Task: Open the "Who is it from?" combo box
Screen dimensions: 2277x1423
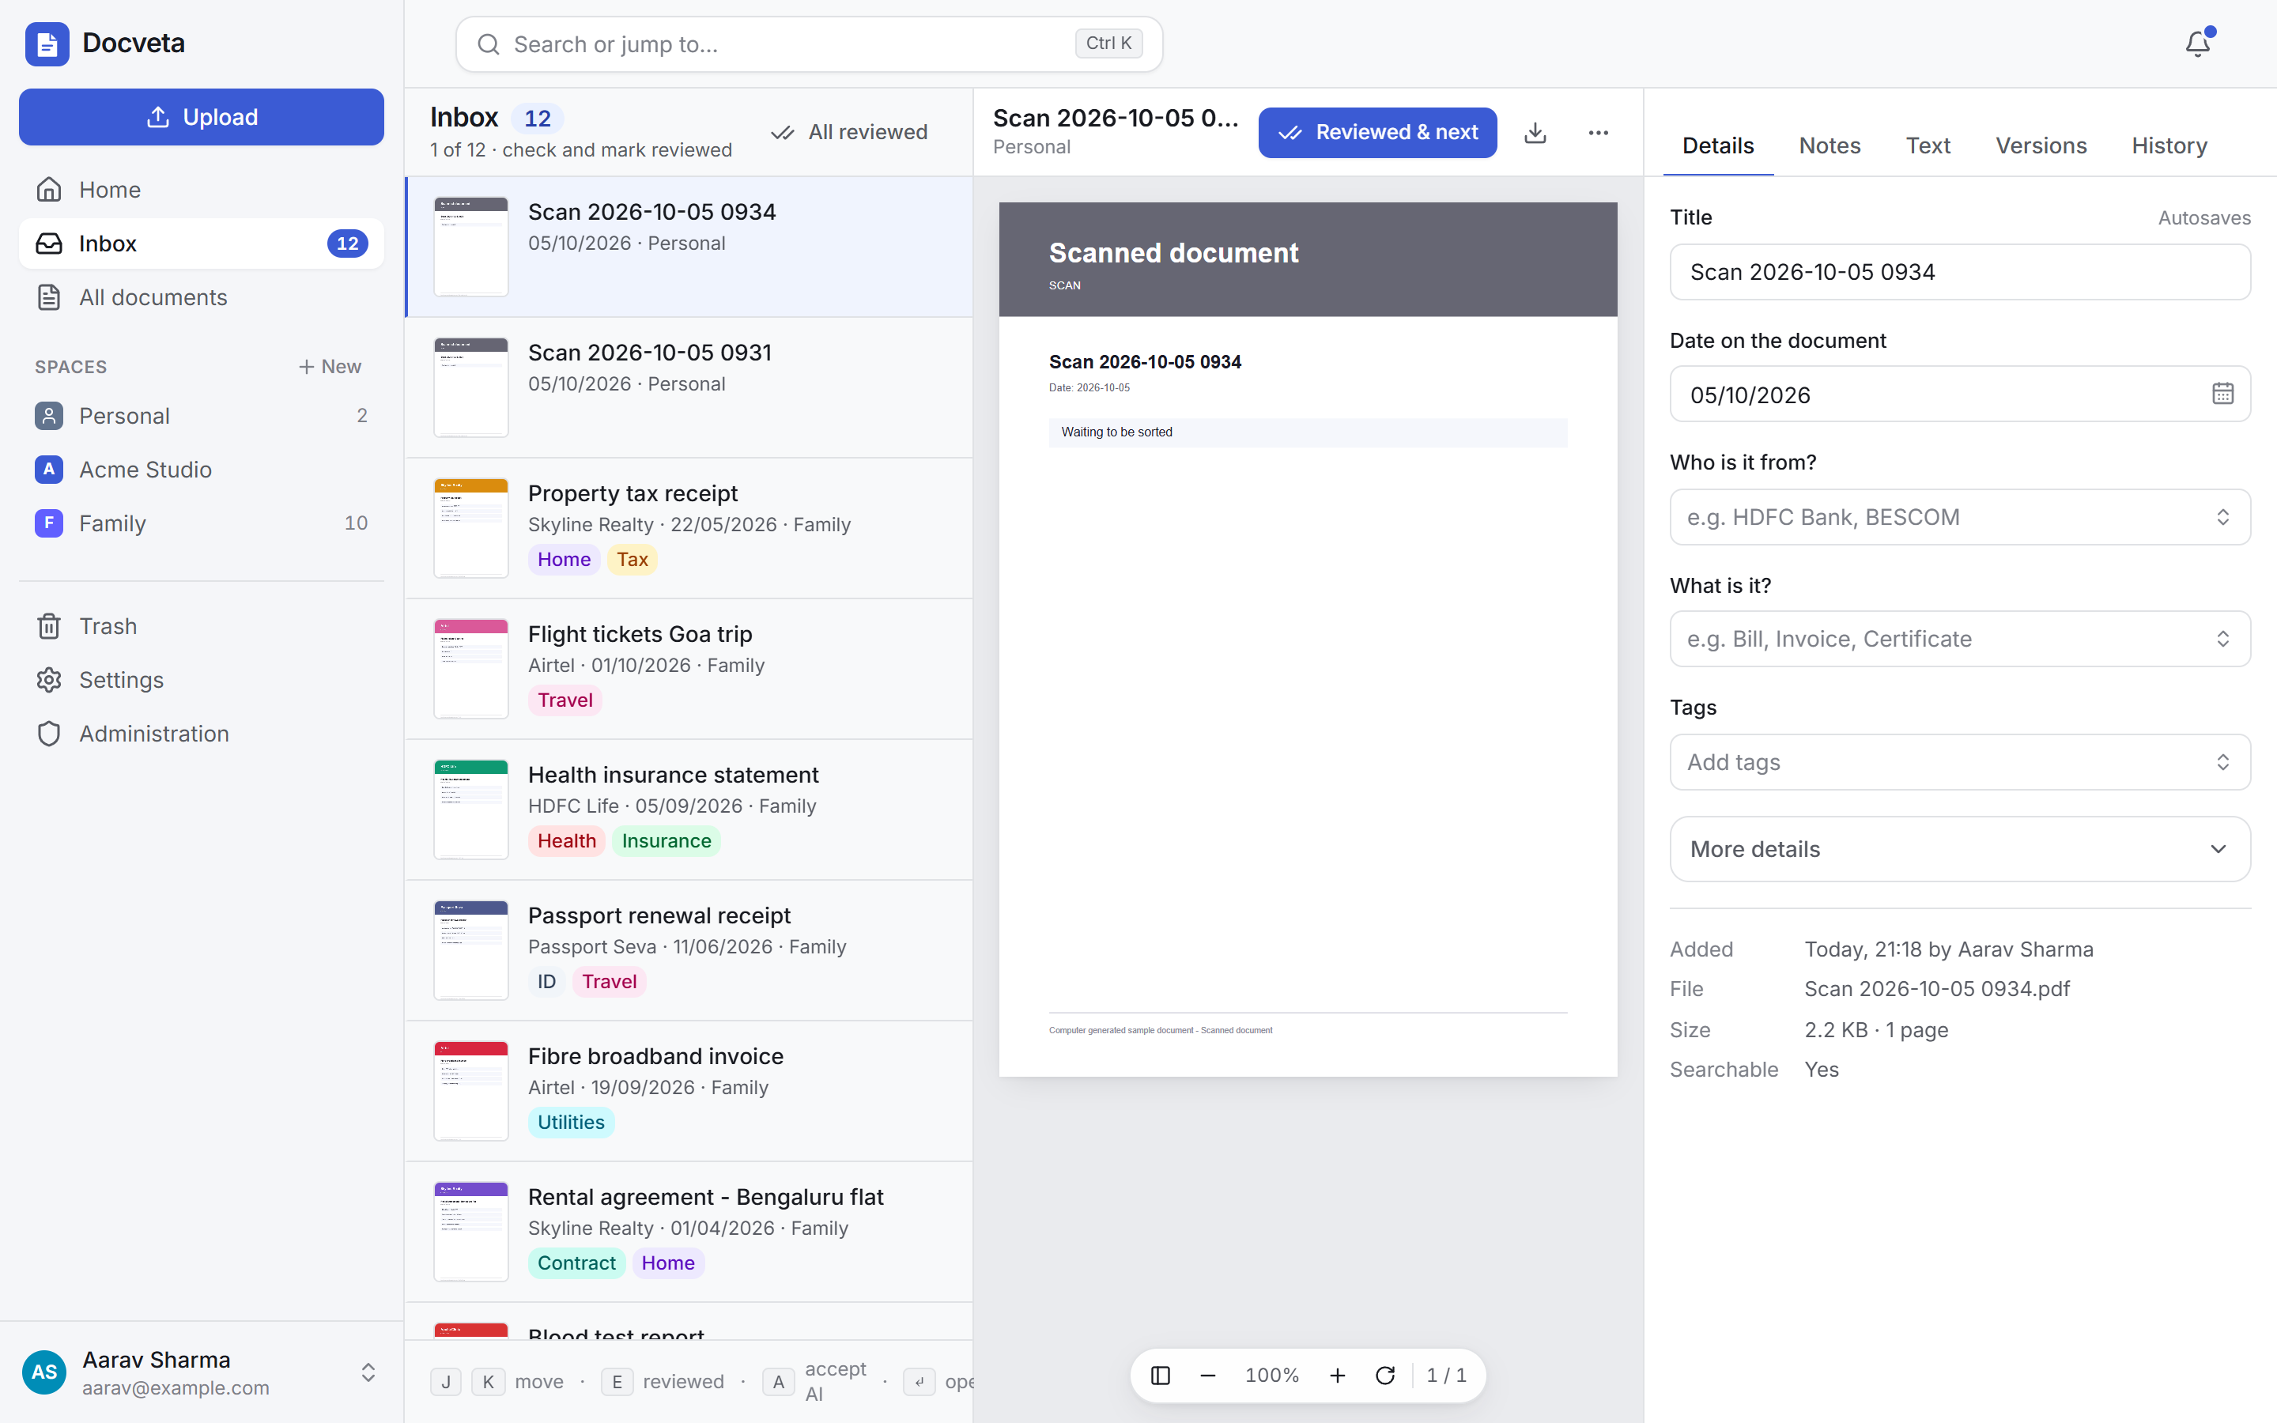Action: click(x=1960, y=517)
